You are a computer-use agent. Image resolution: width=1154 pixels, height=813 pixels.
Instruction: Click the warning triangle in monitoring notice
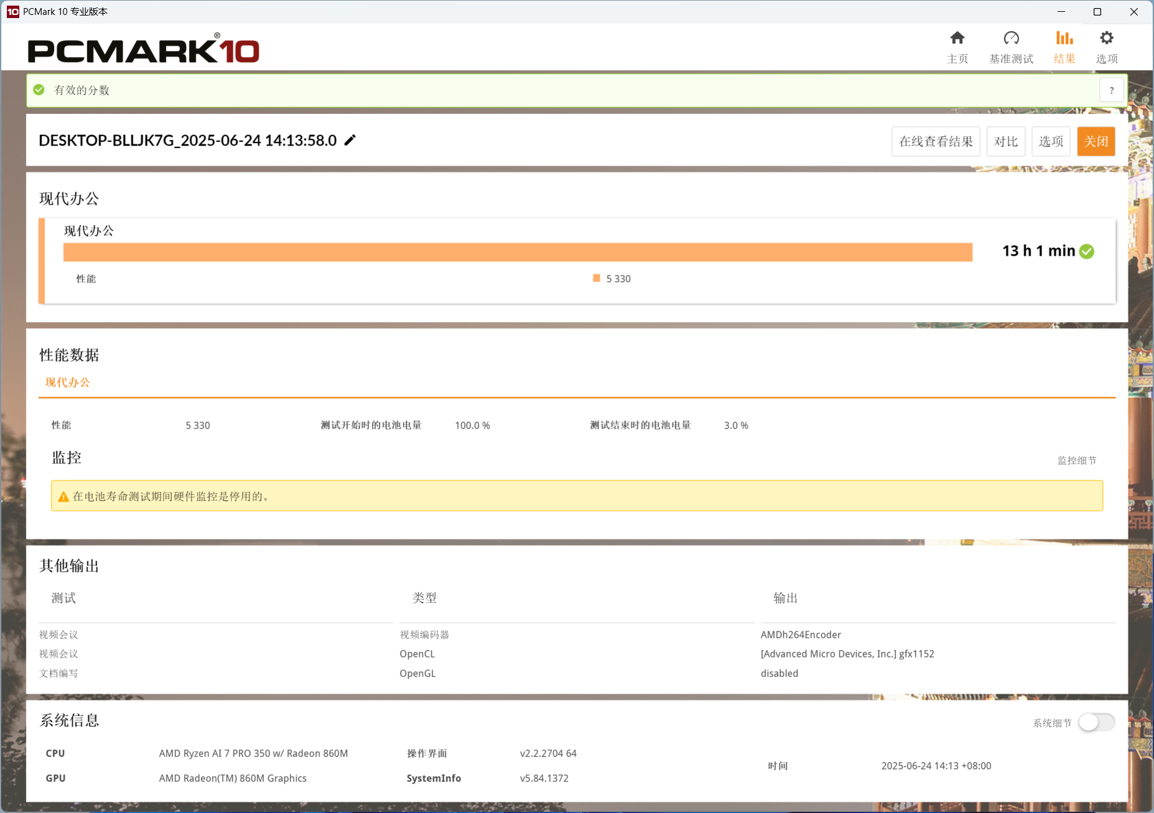click(x=63, y=496)
